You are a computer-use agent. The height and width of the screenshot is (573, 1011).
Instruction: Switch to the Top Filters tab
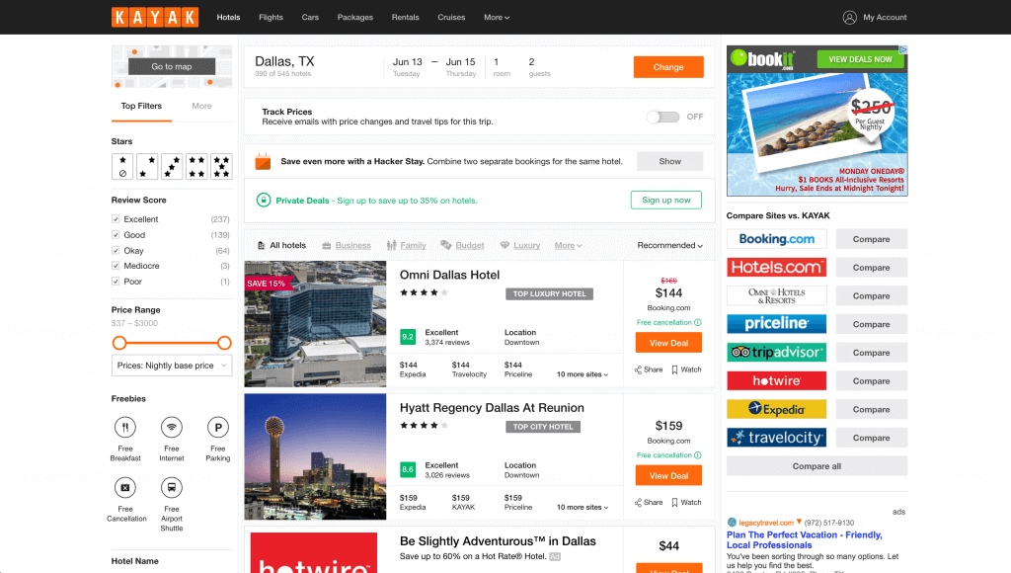[x=141, y=106]
